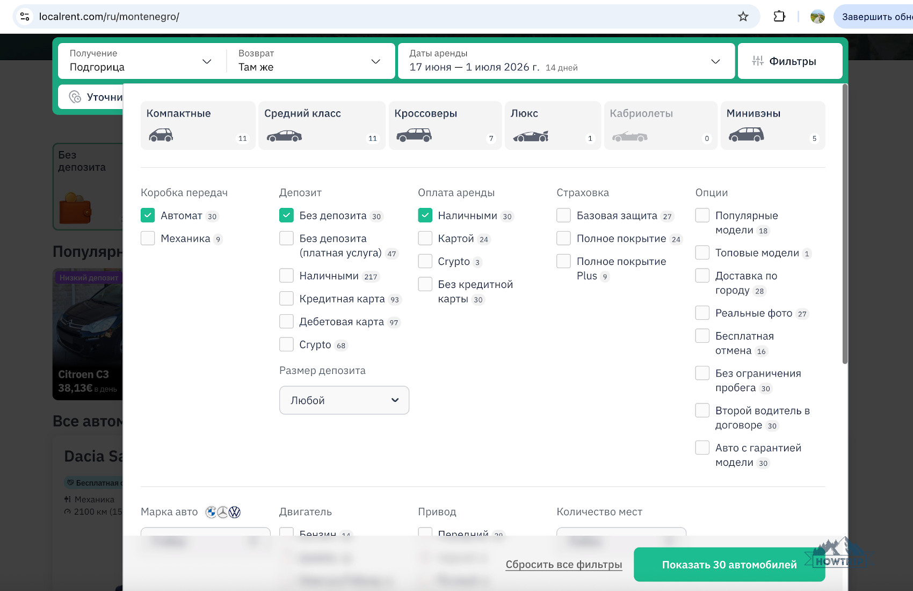Uncheck the Автомат gearbox checkbox
The image size is (913, 591).
coord(148,215)
